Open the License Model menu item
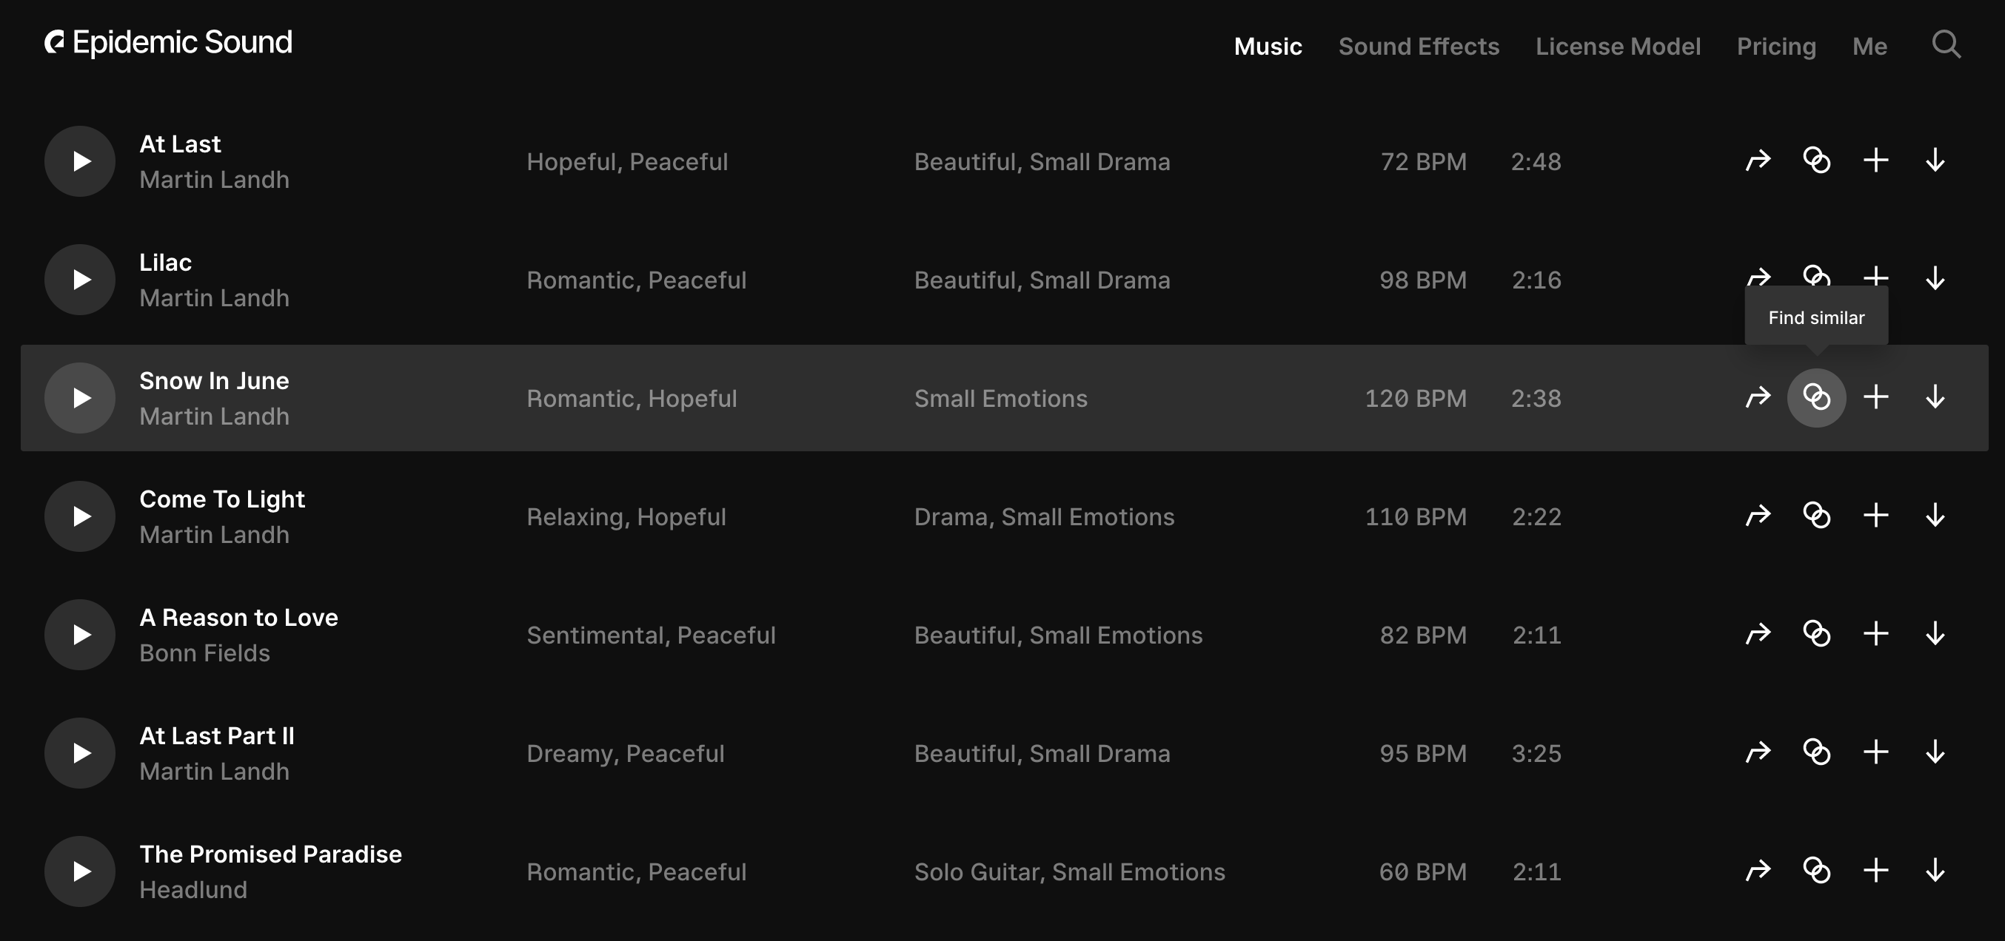 pos(1617,46)
